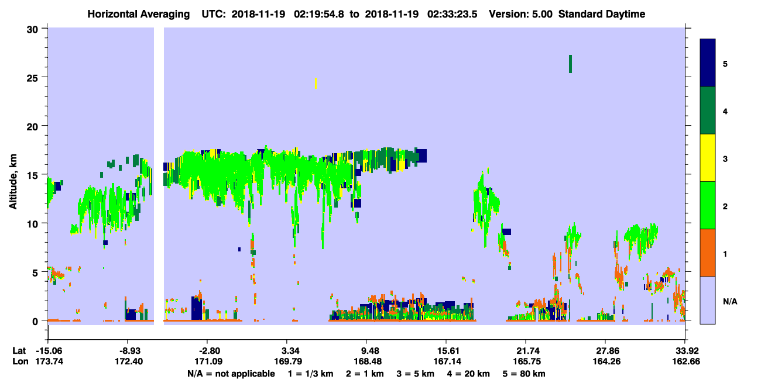The height and width of the screenshot is (390, 761).
Task: Click the 'Lon' row label
Action: tap(19, 361)
